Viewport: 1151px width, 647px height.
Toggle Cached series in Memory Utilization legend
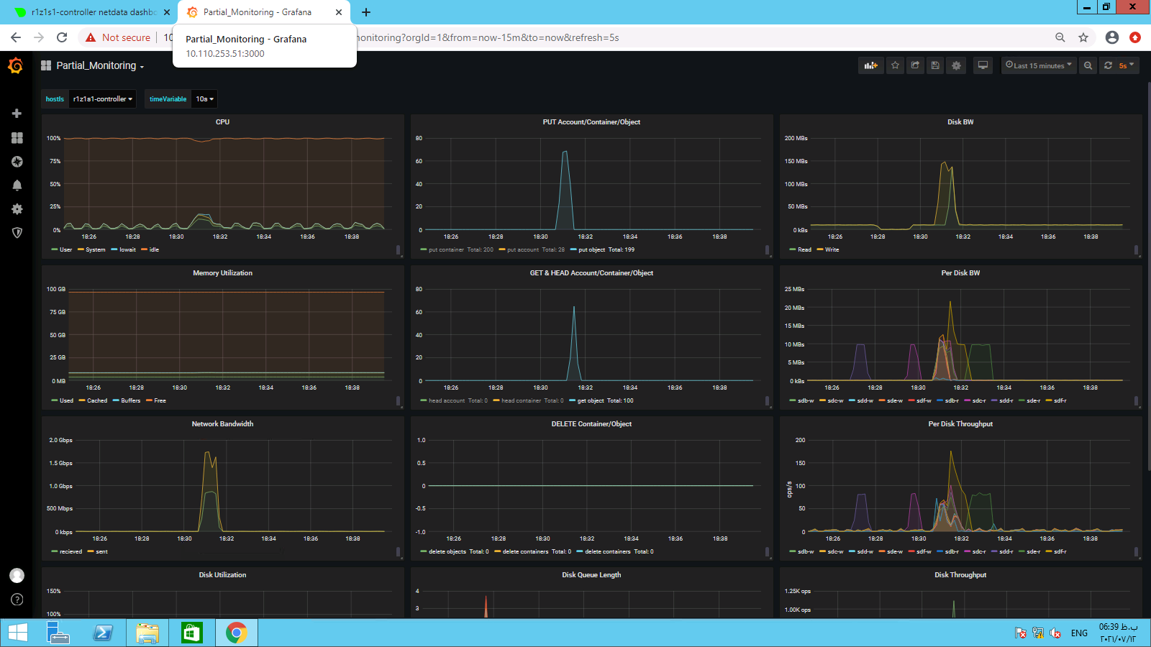[x=96, y=400]
